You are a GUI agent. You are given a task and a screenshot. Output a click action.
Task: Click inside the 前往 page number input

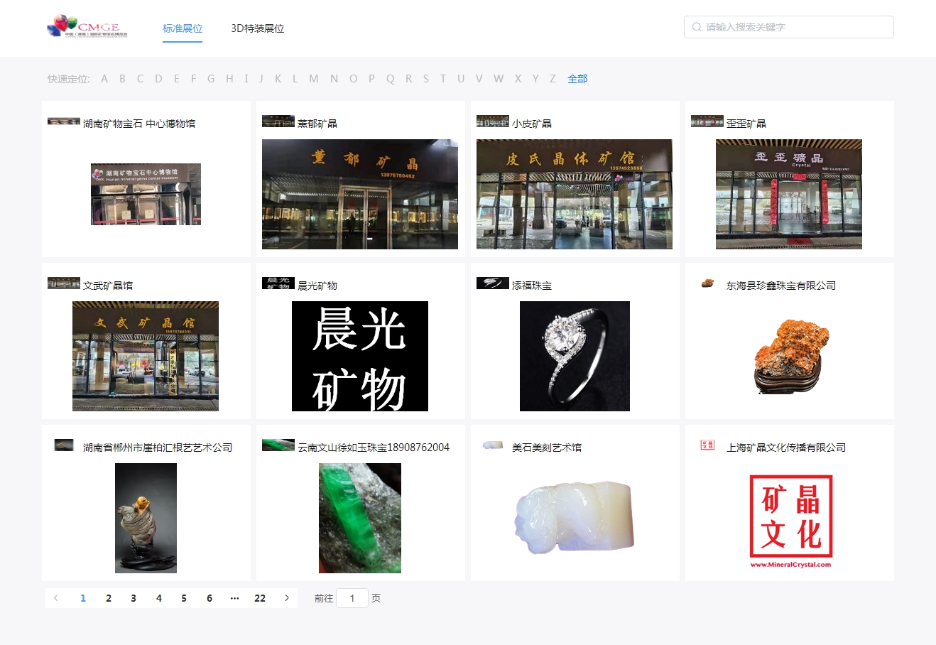tap(352, 598)
